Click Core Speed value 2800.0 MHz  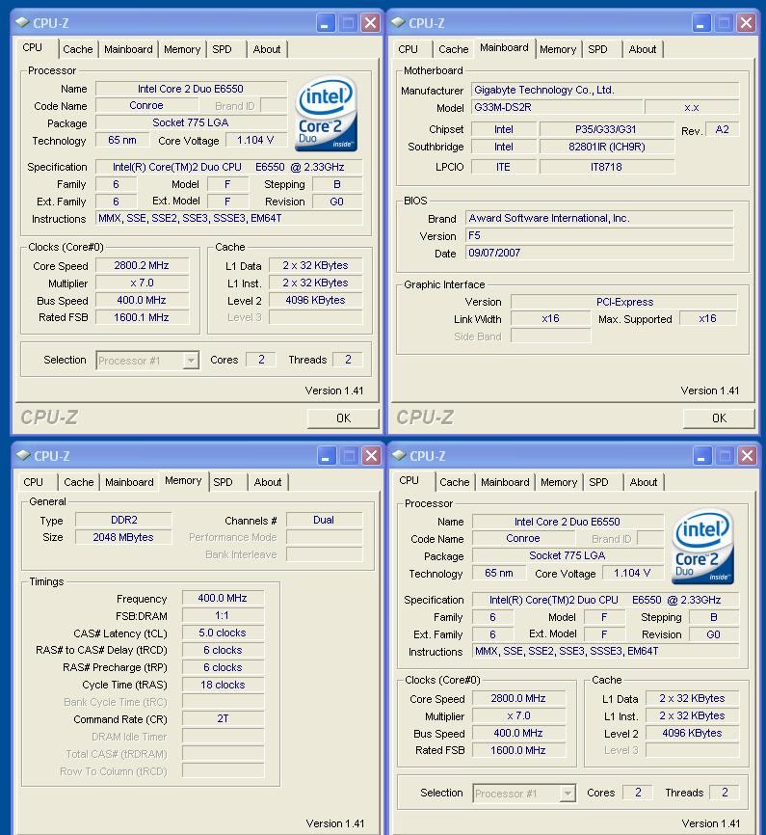tap(518, 699)
